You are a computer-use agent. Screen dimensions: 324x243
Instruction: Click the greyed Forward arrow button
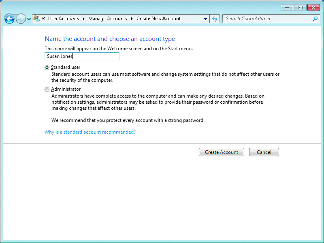pyautogui.click(x=21, y=19)
